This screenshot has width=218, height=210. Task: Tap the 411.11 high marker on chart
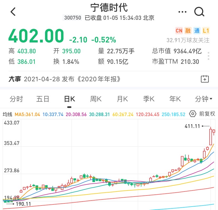[192, 126]
